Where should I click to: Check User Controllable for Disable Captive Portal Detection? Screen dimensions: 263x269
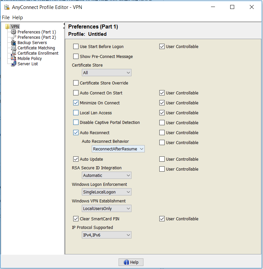(x=162, y=123)
